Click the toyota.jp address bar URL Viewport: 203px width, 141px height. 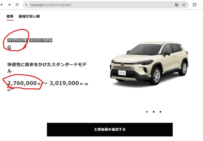click(x=51, y=5)
